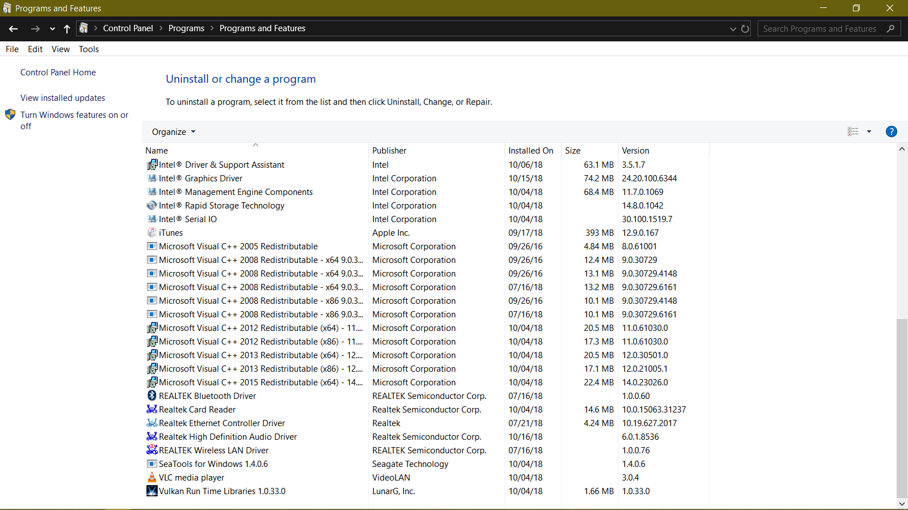Click the SeaTools for Windows icon
The height and width of the screenshot is (510, 908).
(152, 464)
